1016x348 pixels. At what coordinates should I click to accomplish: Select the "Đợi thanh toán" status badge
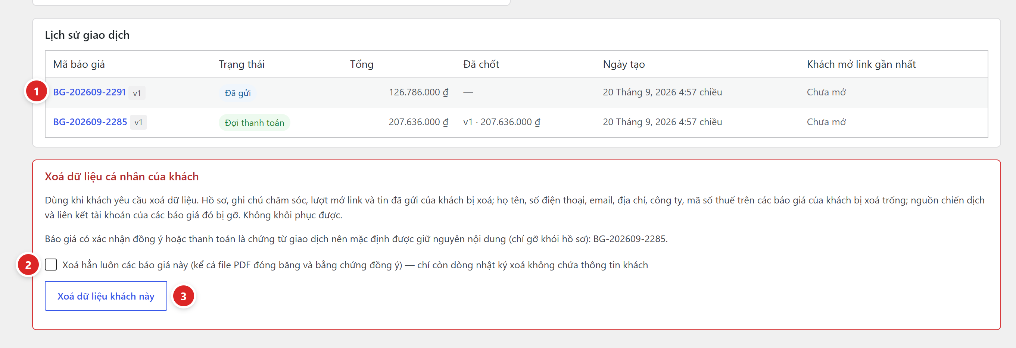(255, 123)
